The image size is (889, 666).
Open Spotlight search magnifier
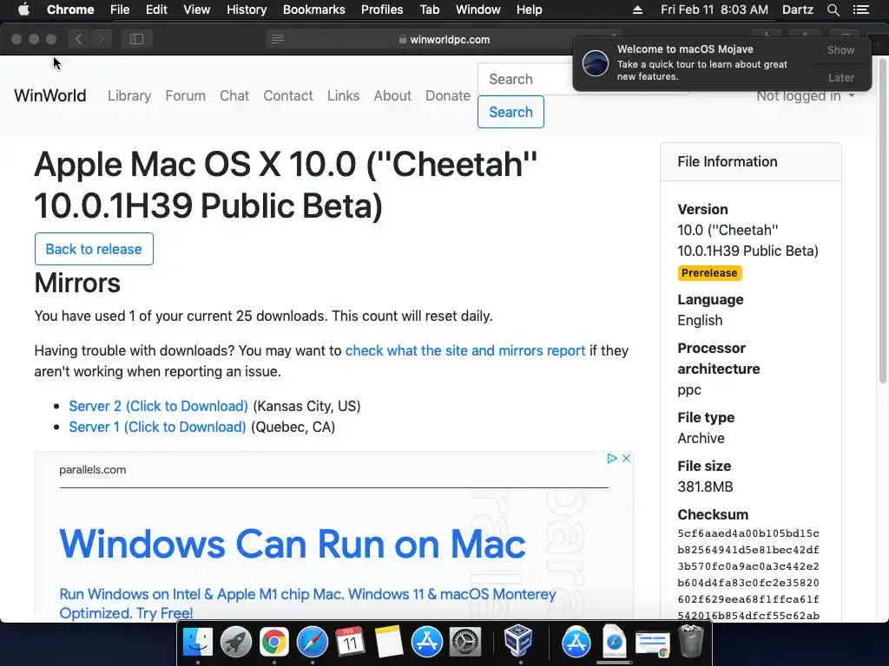(833, 10)
